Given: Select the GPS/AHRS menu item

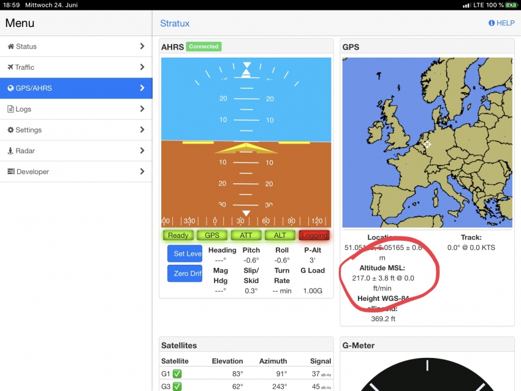Looking at the screenshot, I should (76, 88).
